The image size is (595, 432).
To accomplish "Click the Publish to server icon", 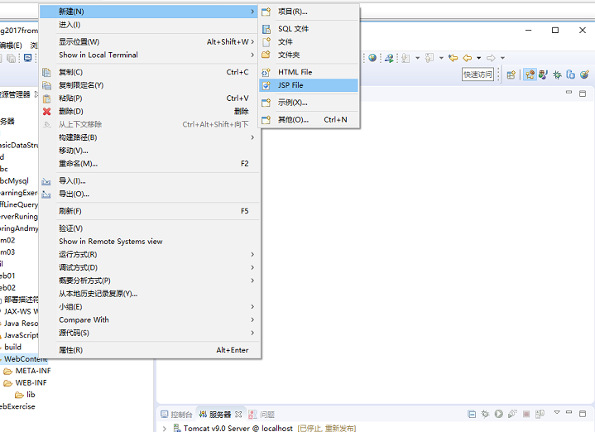I will [540, 414].
